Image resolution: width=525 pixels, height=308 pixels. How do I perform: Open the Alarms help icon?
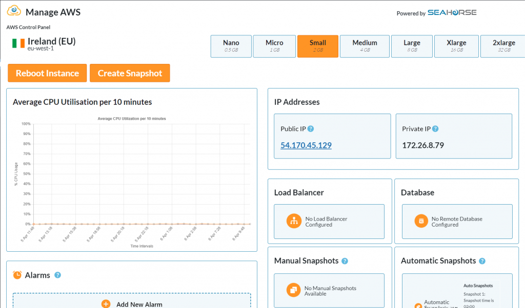pyautogui.click(x=57, y=275)
